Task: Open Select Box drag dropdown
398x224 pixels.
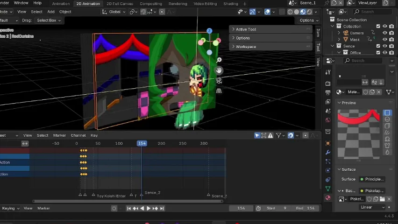Action: click(49, 20)
